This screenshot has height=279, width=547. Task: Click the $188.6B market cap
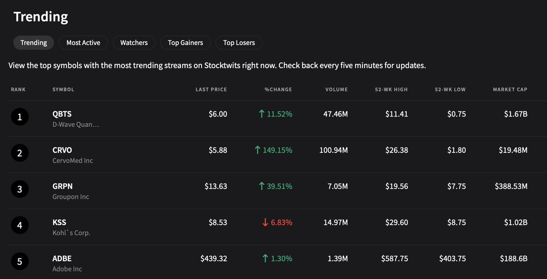tap(514, 259)
